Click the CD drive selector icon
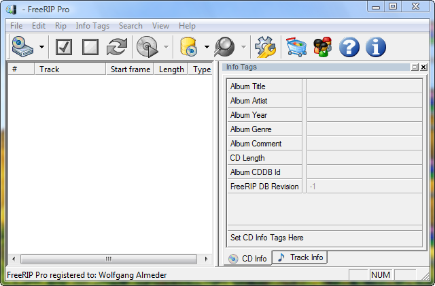The width and height of the screenshot is (435, 286). click(x=22, y=47)
